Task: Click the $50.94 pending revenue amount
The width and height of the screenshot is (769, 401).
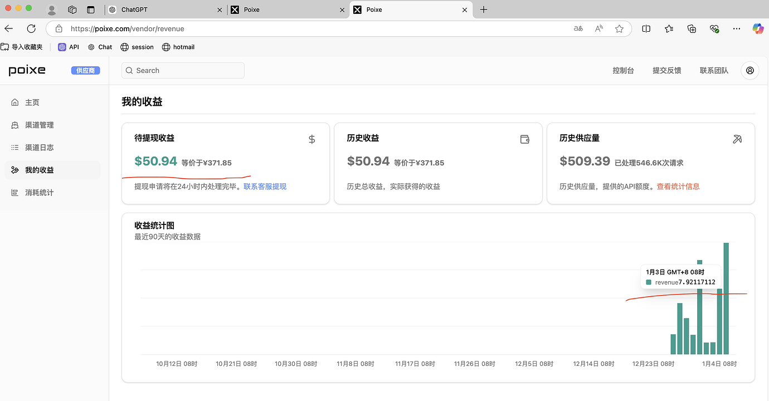Action: tap(155, 162)
